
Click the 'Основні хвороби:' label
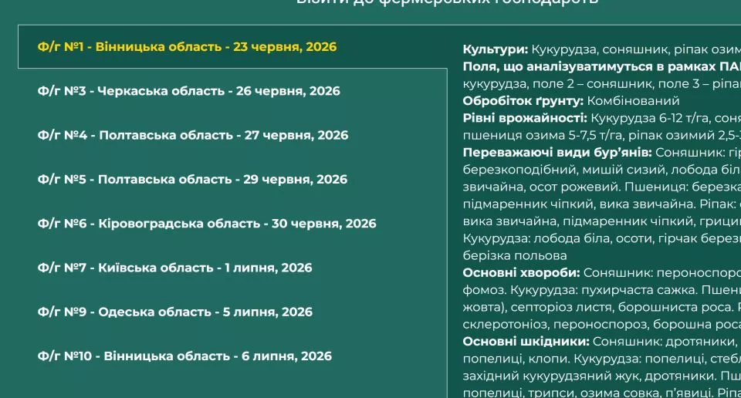pos(521,273)
